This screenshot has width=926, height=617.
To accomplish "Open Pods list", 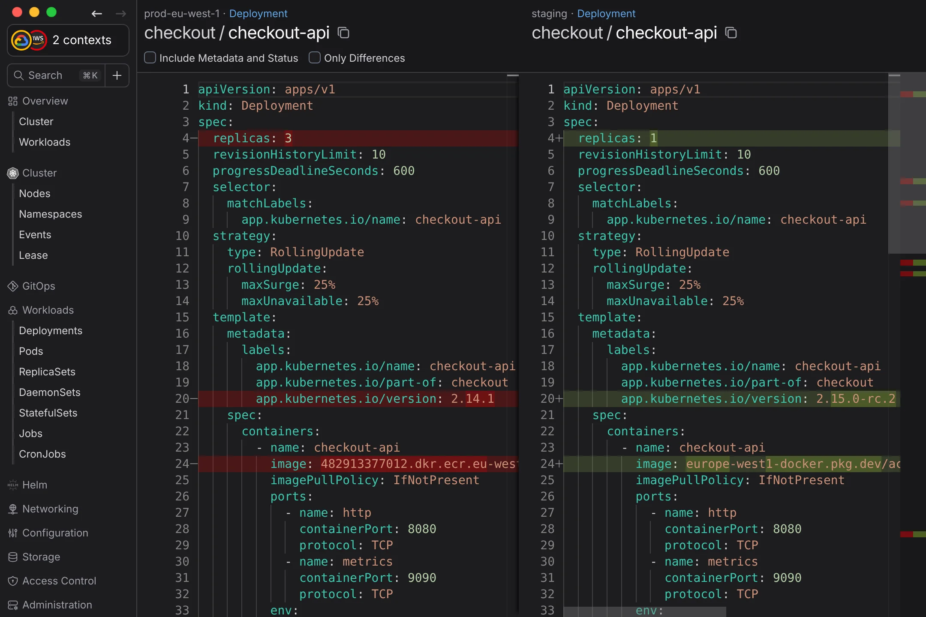I will (31, 351).
